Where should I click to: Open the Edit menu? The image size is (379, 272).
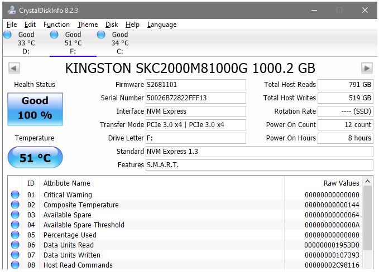point(30,25)
